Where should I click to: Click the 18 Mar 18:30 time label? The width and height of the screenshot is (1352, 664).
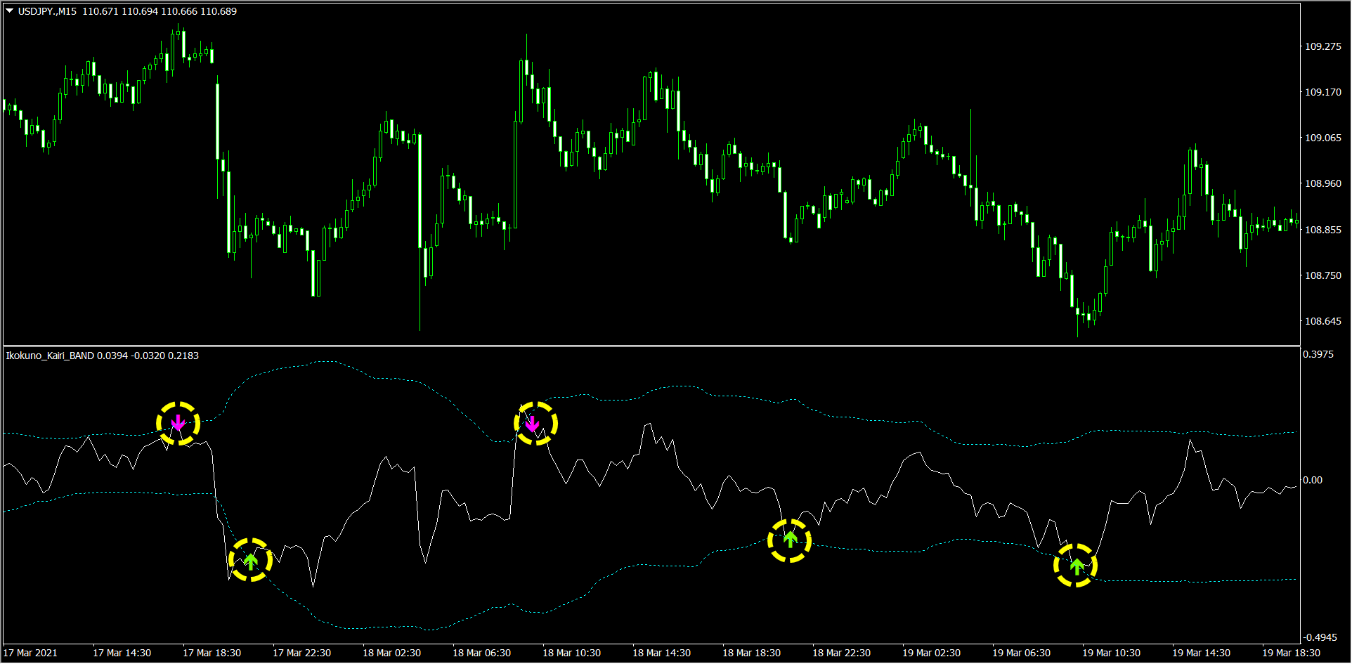(x=751, y=653)
